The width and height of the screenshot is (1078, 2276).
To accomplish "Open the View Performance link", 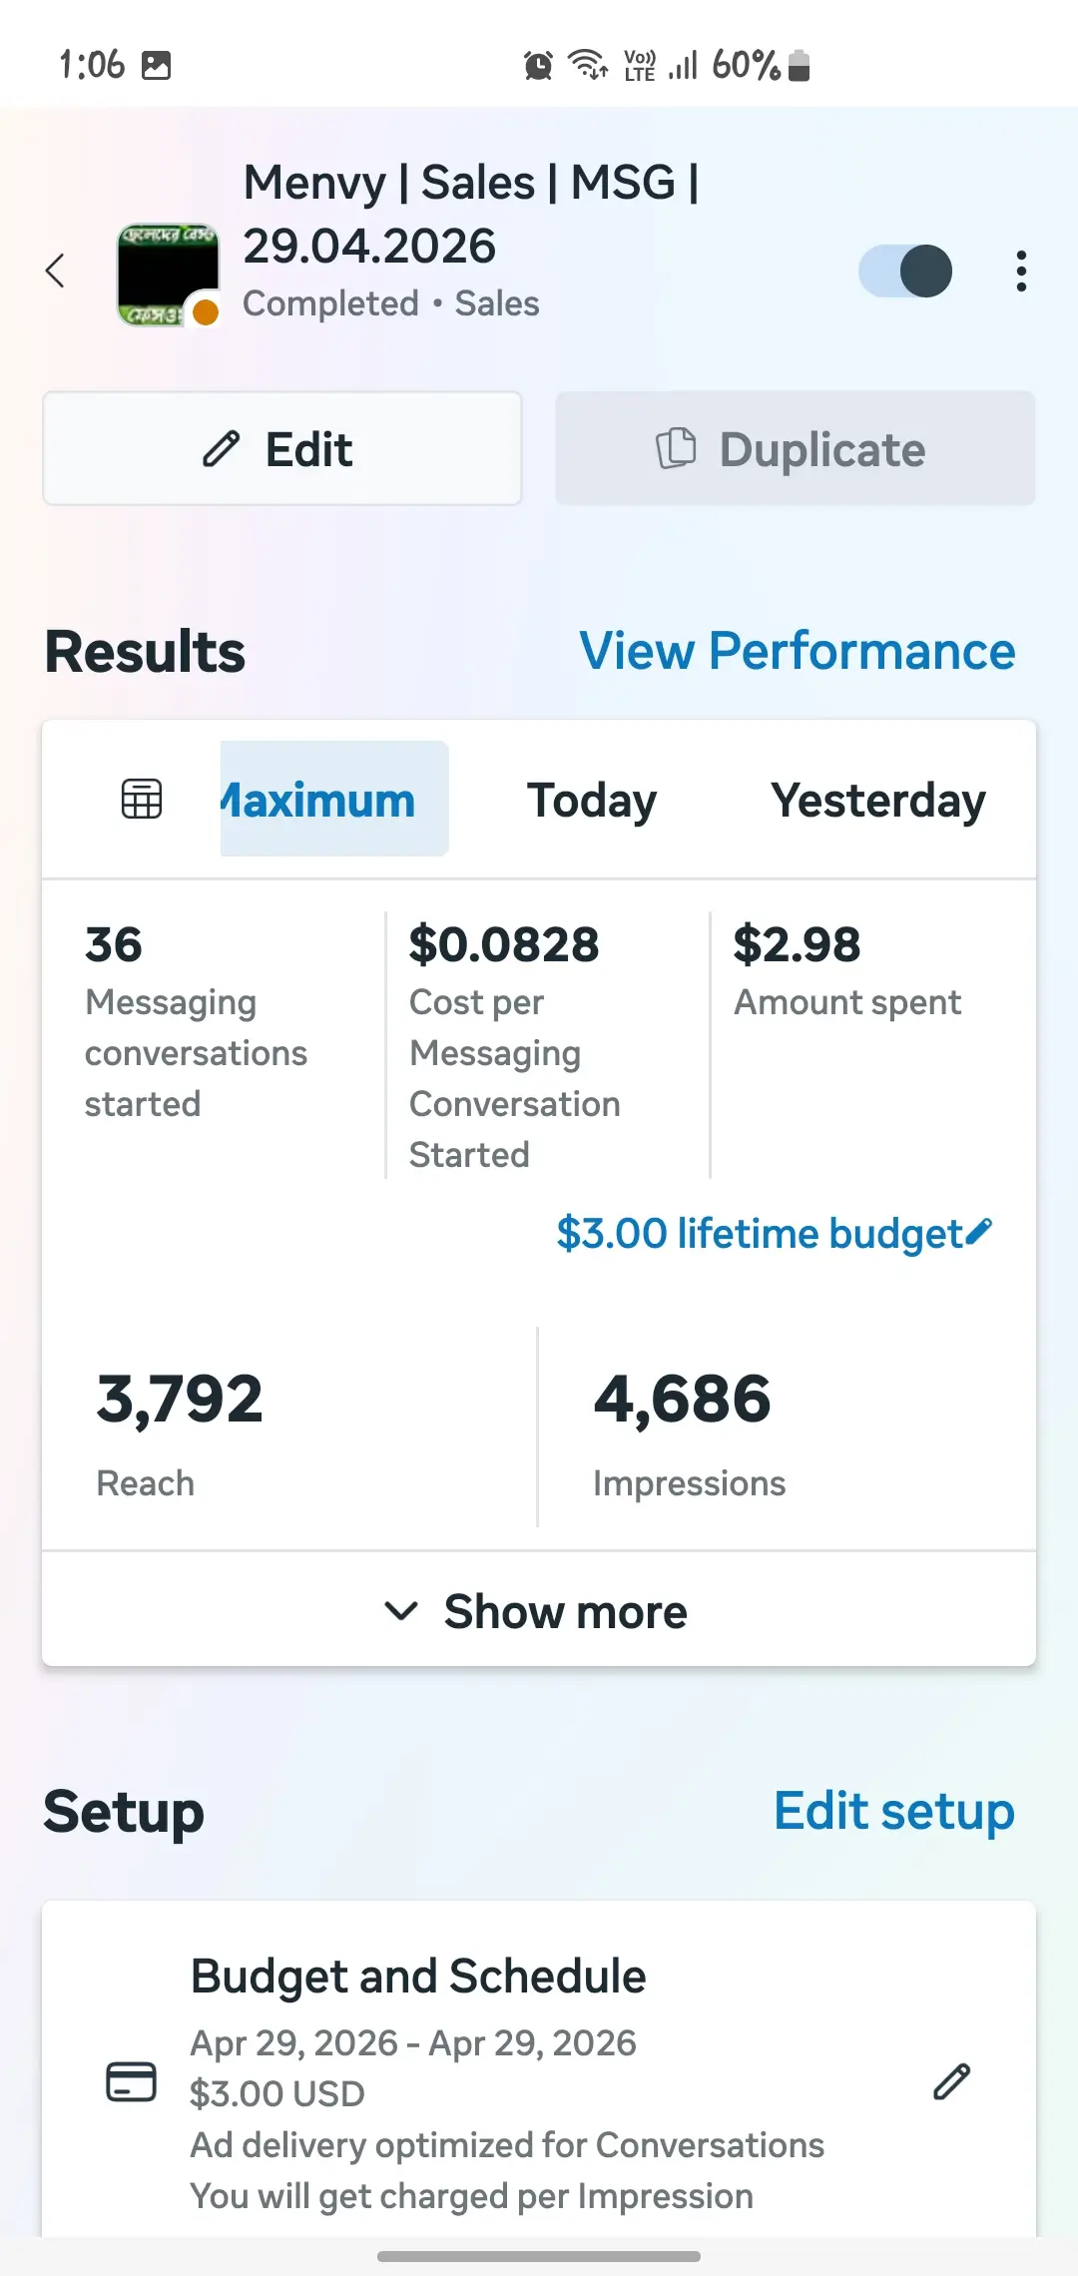I will 798,651.
